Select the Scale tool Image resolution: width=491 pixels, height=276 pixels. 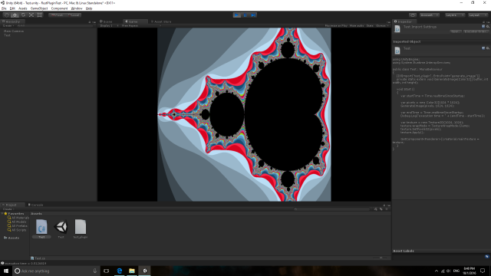[31, 15]
